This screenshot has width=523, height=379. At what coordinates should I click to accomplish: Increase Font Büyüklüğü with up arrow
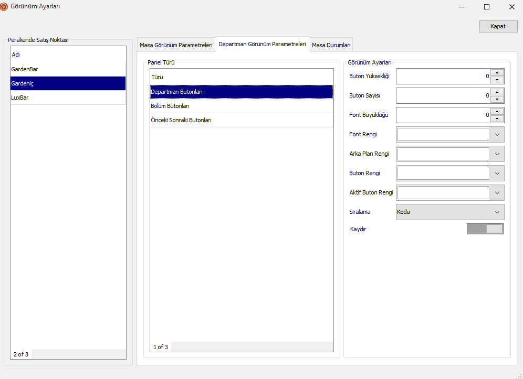497,111
